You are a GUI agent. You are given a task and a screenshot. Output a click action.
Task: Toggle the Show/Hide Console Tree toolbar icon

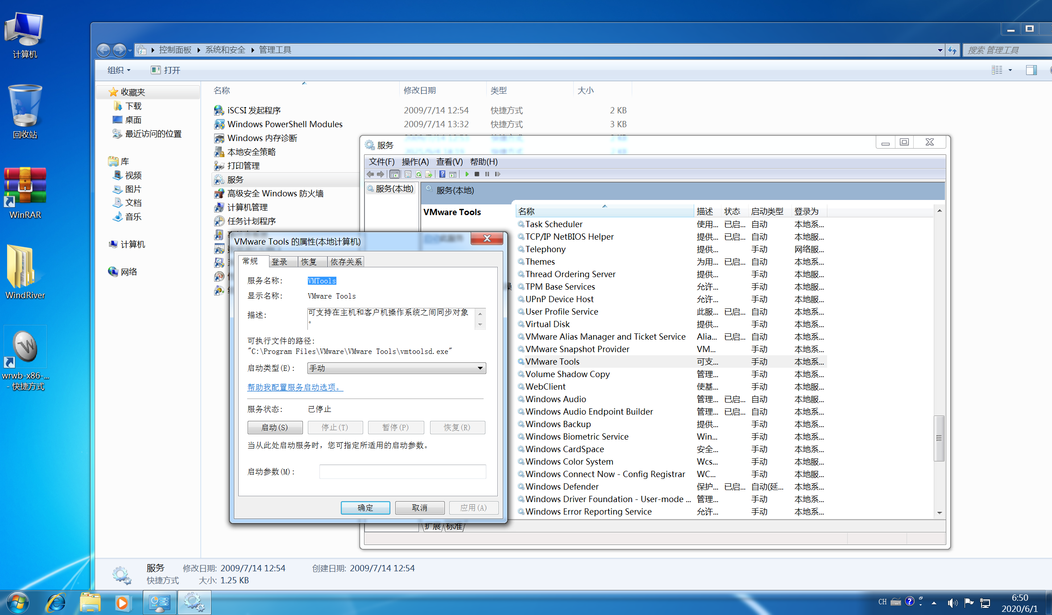pyautogui.click(x=394, y=174)
